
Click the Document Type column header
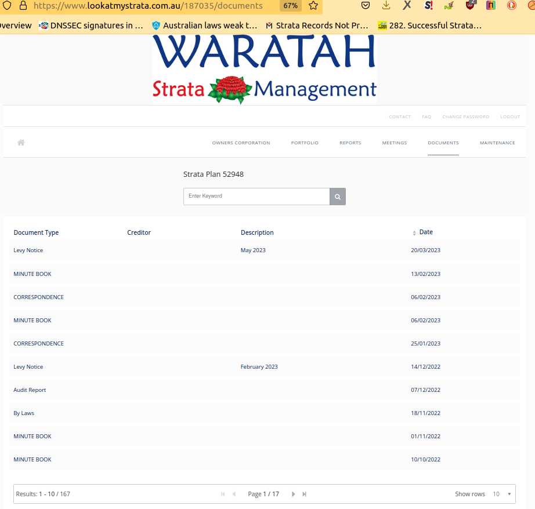coord(36,232)
